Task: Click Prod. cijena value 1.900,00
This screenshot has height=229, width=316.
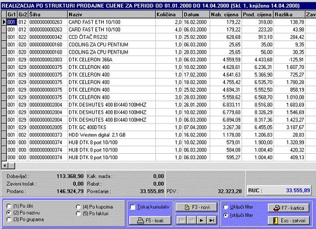Action: click(263, 142)
